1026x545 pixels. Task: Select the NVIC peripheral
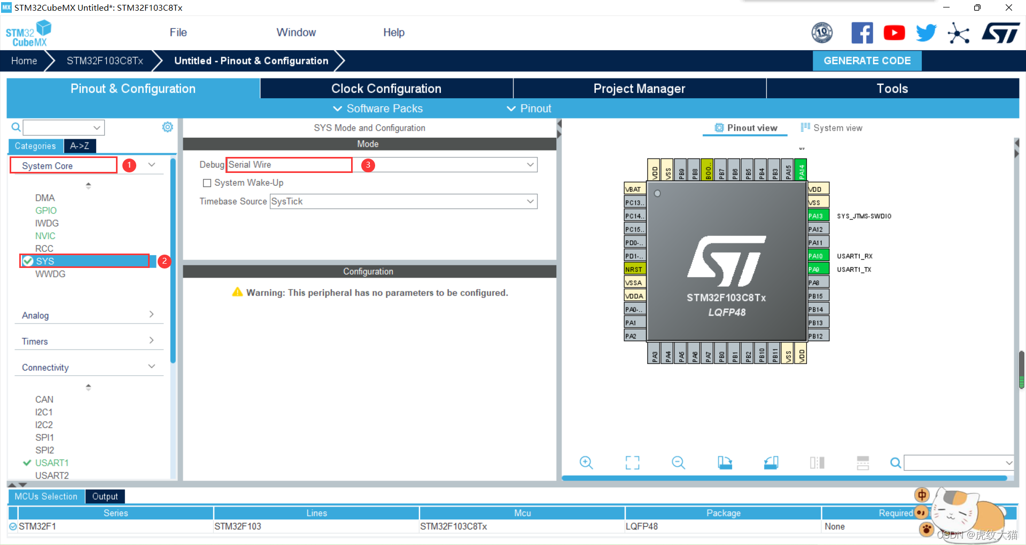tap(45, 235)
